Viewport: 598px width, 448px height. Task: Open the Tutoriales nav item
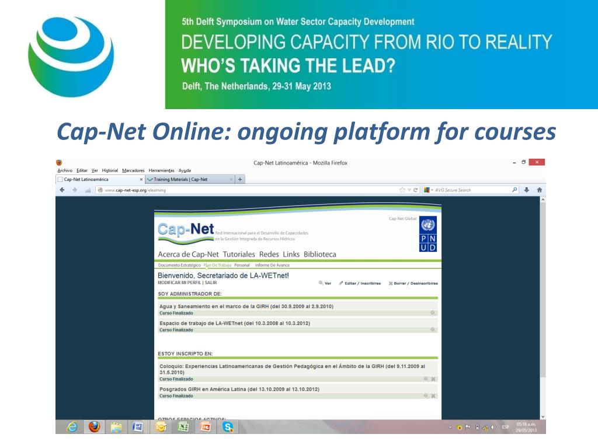click(x=239, y=254)
